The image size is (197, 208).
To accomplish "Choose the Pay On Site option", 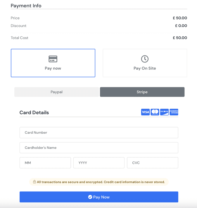I will (x=145, y=63).
